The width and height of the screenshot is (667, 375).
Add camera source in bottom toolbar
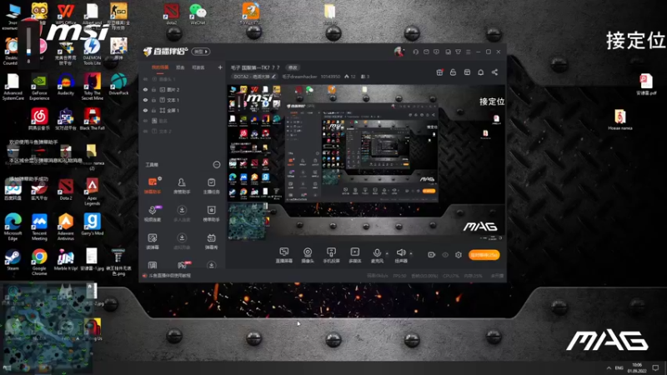(308, 255)
